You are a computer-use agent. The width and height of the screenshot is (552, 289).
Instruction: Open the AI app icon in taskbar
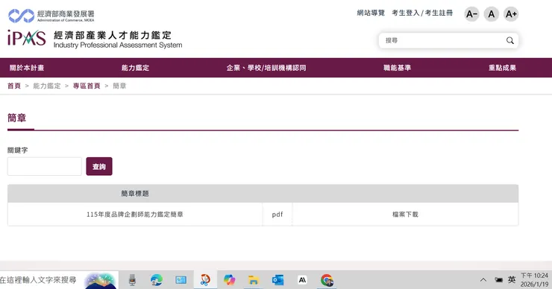(302, 280)
